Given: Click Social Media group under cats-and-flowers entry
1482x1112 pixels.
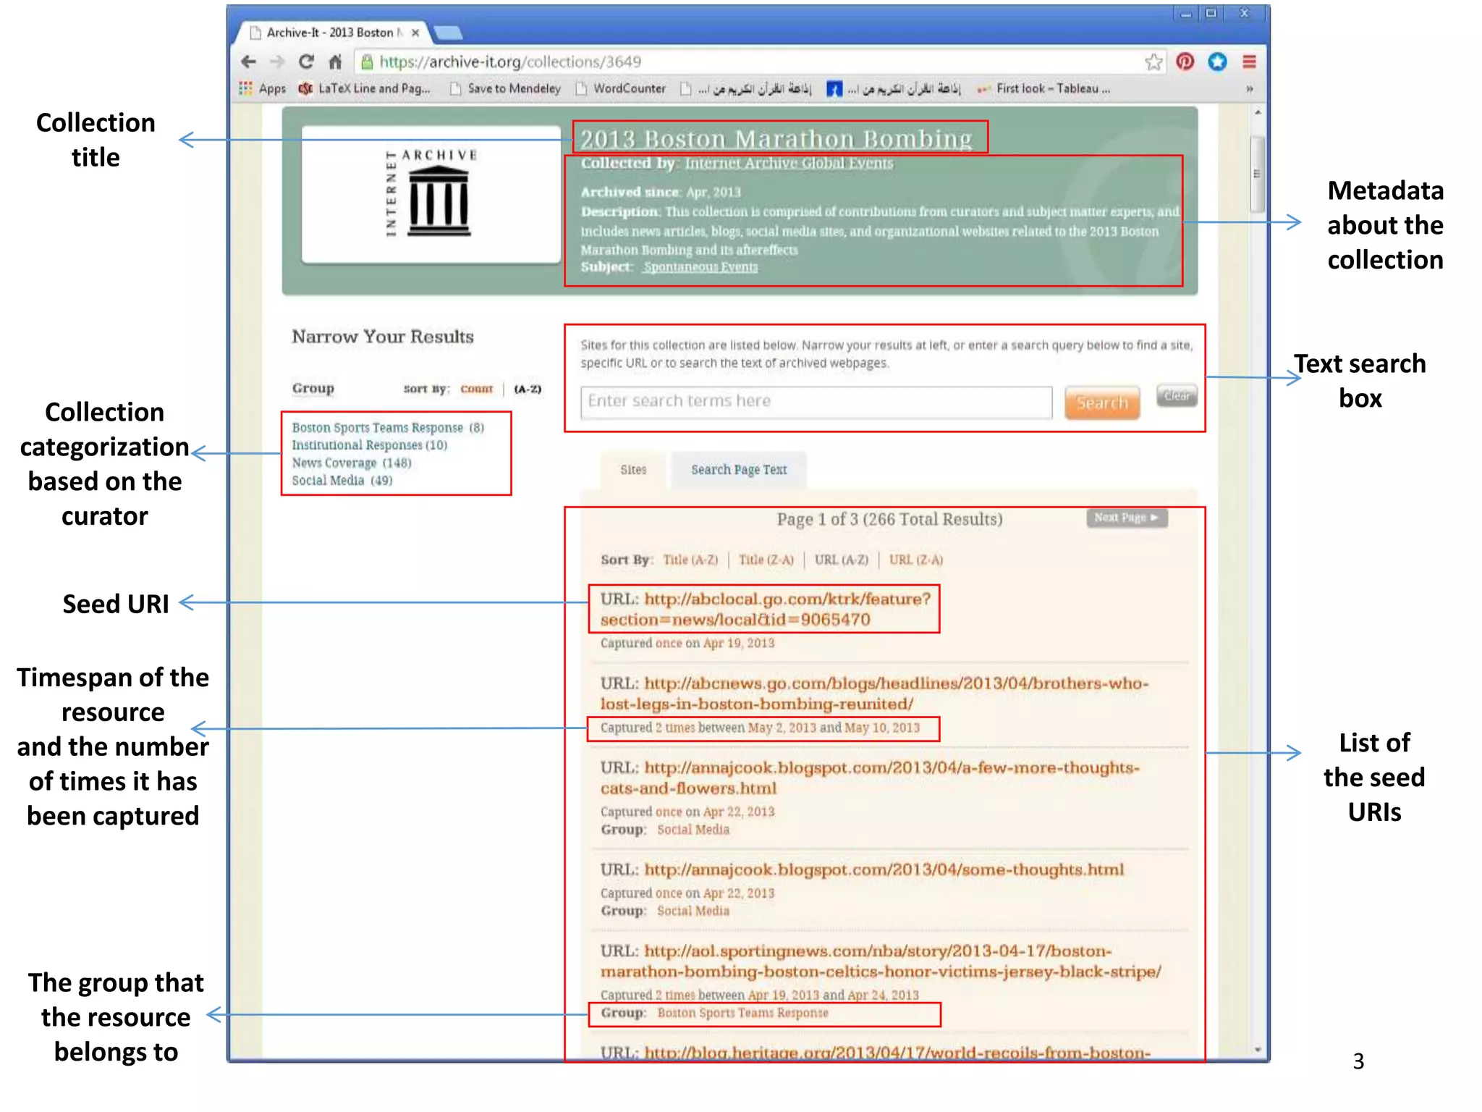Looking at the screenshot, I should point(693,830).
